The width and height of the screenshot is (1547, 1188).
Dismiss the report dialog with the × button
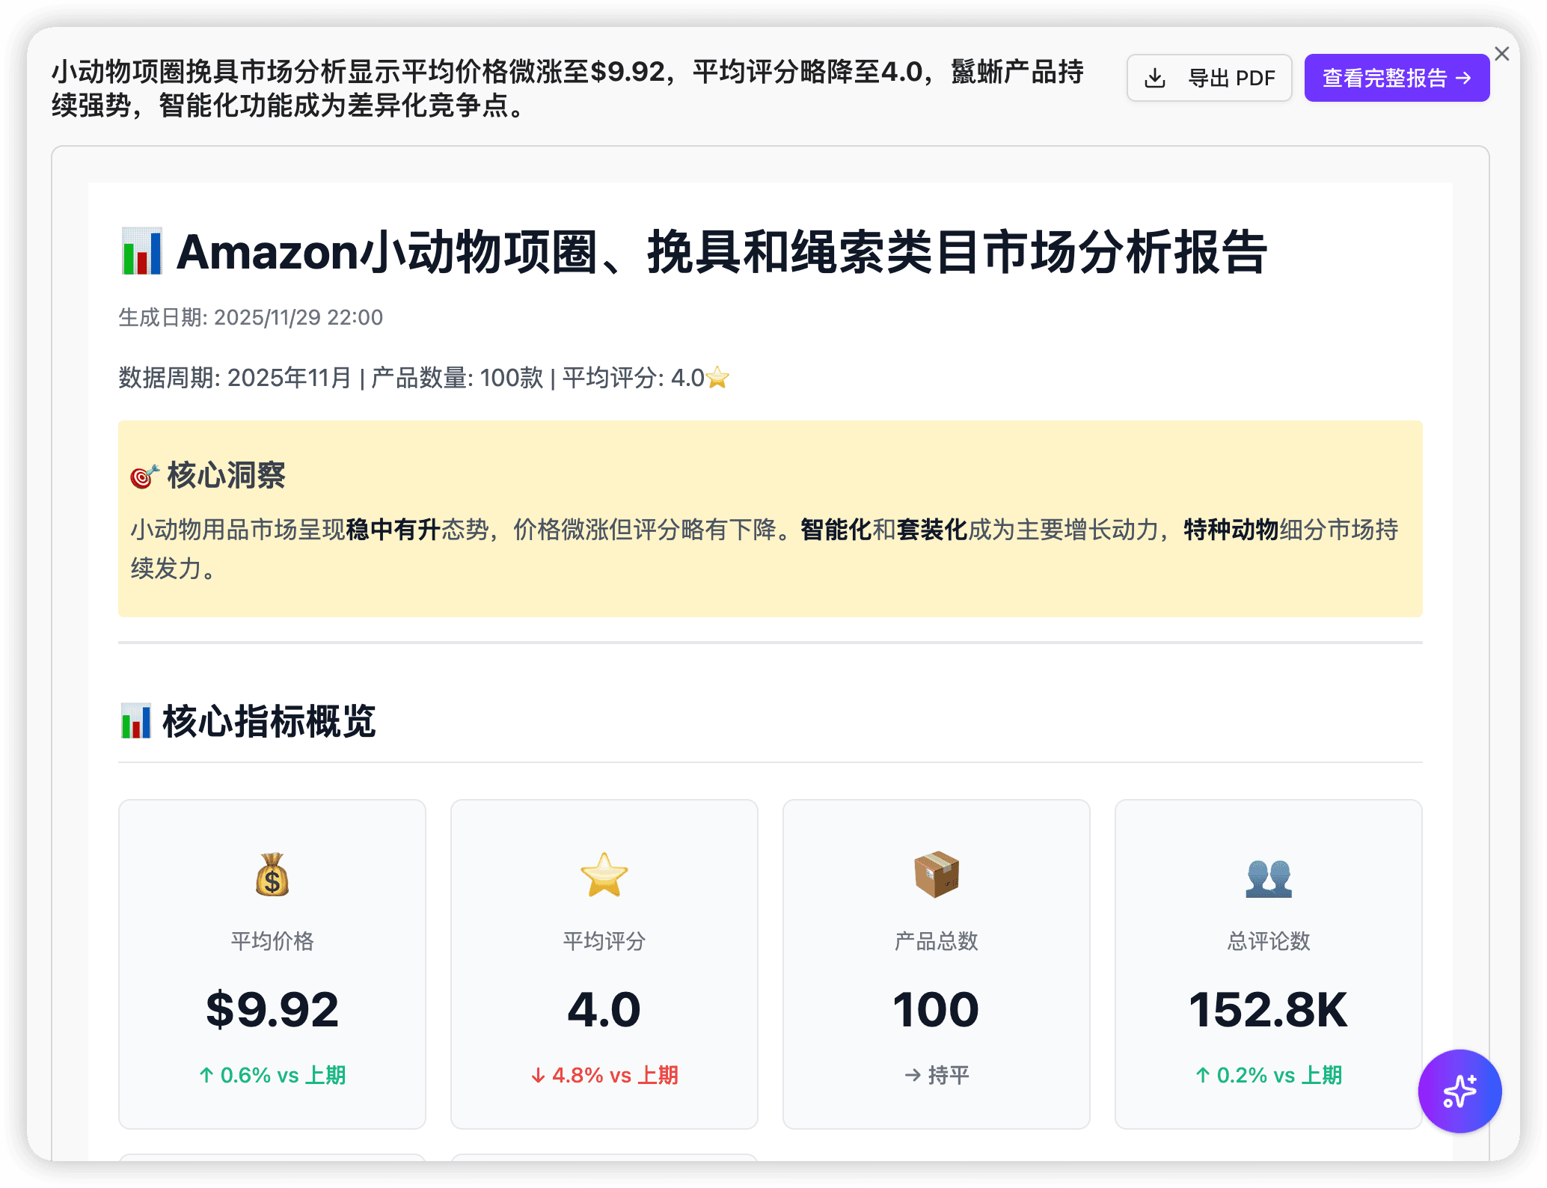(1501, 54)
